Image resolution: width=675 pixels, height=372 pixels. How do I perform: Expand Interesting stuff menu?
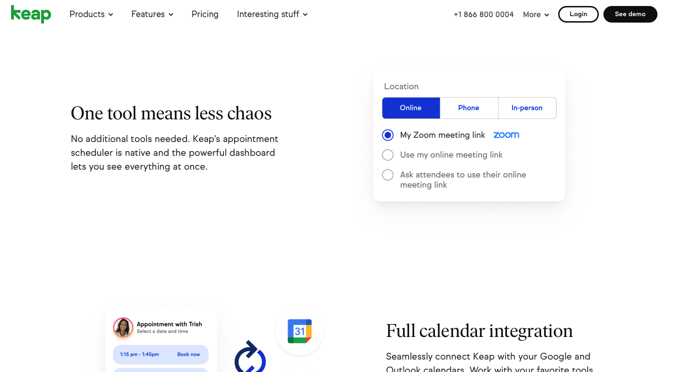[x=272, y=14]
